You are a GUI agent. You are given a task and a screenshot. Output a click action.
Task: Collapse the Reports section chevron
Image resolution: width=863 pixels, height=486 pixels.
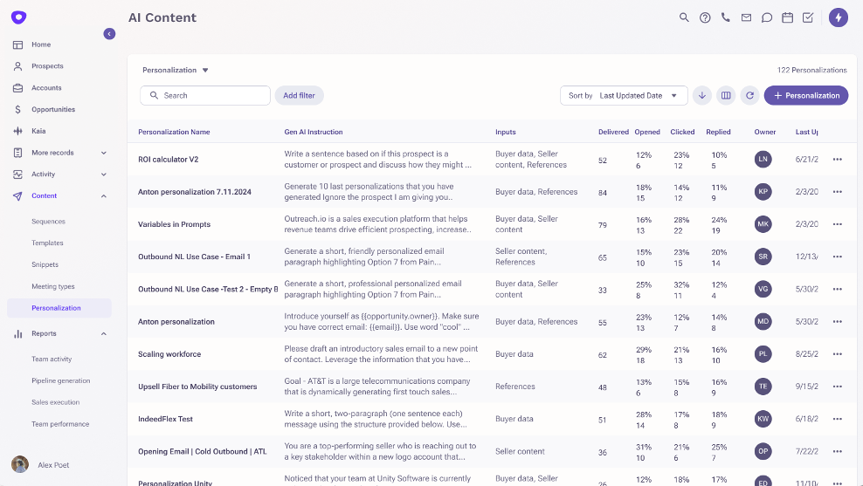click(103, 333)
